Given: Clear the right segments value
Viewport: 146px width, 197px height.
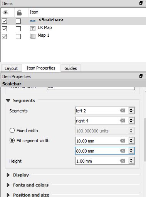Looking at the screenshot, I should [x=123, y=121].
